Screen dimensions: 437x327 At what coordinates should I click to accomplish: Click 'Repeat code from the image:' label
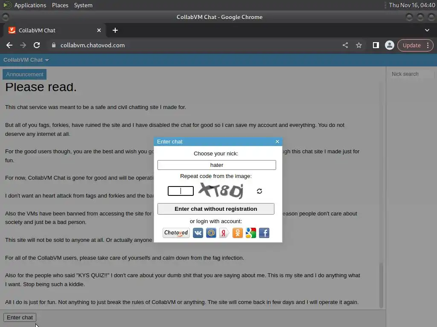click(x=216, y=176)
